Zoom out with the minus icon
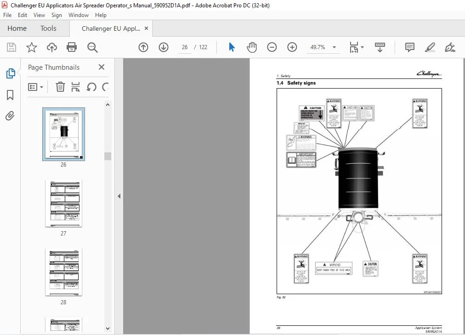465x335 pixels. [x=272, y=47]
